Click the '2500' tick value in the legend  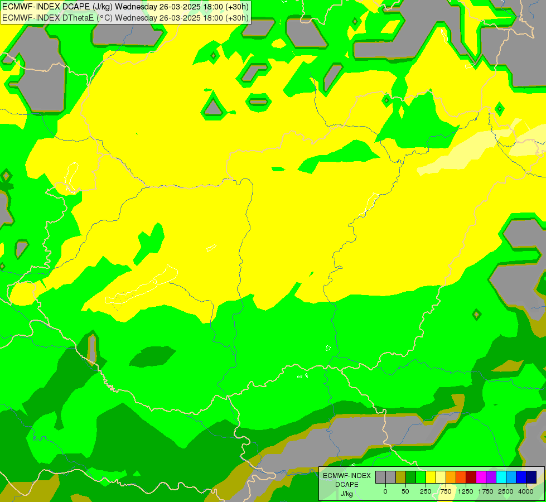tap(506, 491)
